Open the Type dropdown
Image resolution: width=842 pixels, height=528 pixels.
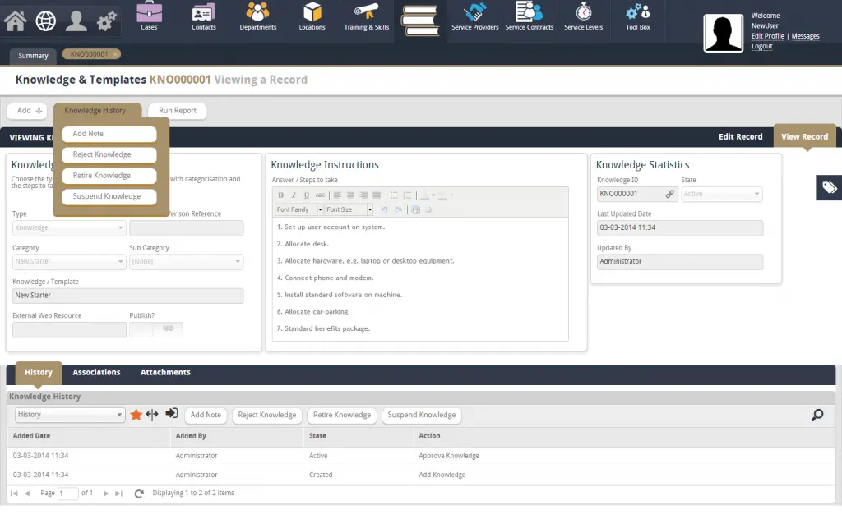[x=69, y=227]
